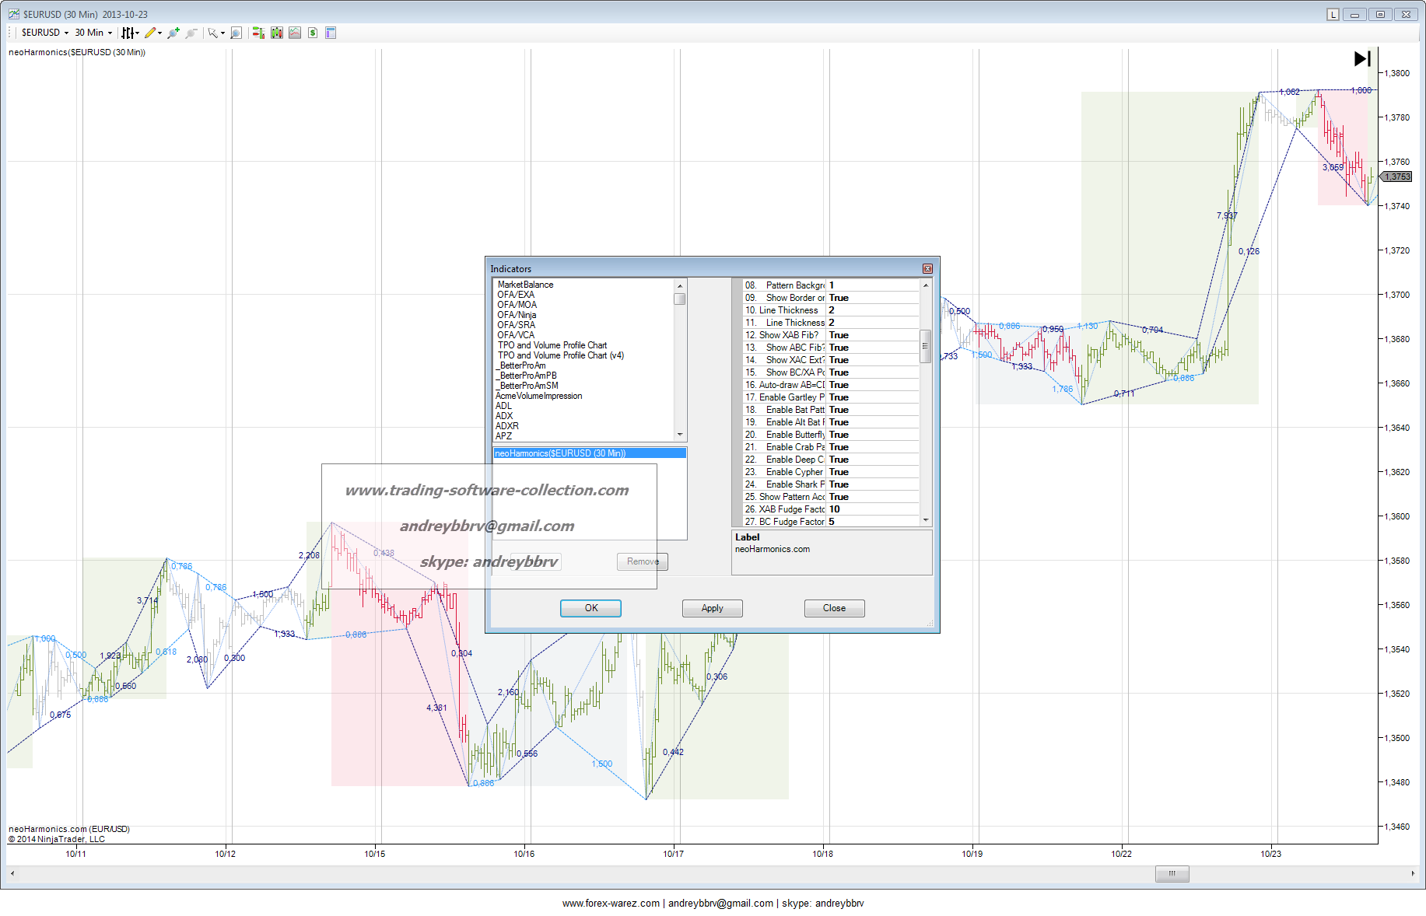Open the chart trader icon in toolbar
The width and height of the screenshot is (1426, 916).
(x=258, y=33)
